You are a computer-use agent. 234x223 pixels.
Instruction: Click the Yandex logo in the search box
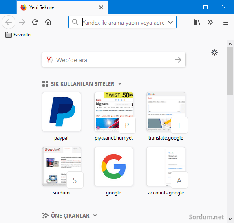tap(49, 60)
